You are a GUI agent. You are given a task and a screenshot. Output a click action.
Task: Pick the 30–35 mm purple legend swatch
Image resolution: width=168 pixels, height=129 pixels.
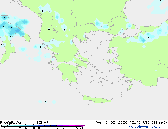pyautogui.click(x=60, y=126)
